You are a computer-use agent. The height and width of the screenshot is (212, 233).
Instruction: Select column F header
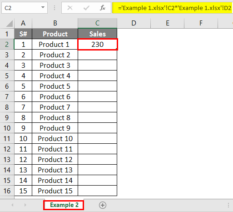(201, 23)
